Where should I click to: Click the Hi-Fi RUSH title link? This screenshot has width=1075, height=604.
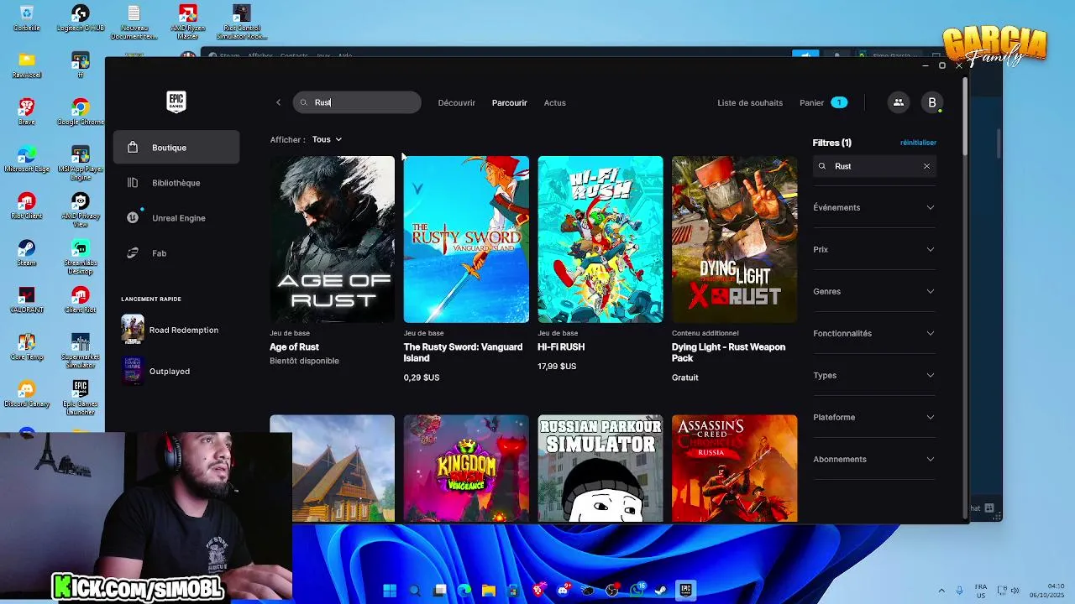(x=561, y=346)
